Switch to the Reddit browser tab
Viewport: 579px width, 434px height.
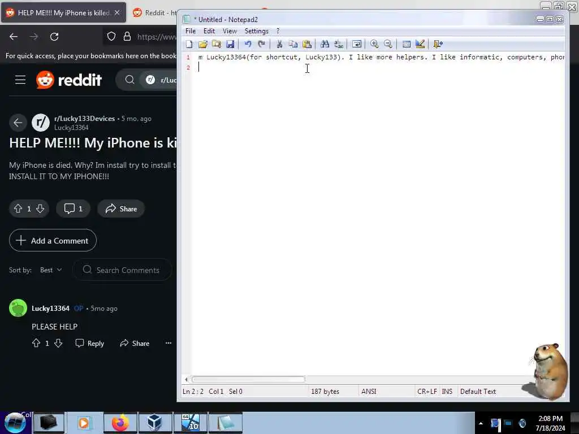(154, 13)
